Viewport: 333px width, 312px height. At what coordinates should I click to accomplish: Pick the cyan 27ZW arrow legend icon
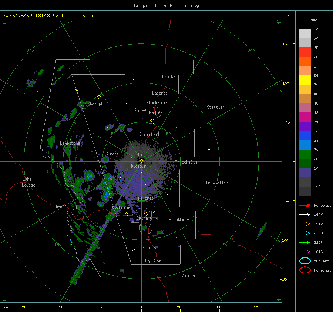click(x=305, y=233)
